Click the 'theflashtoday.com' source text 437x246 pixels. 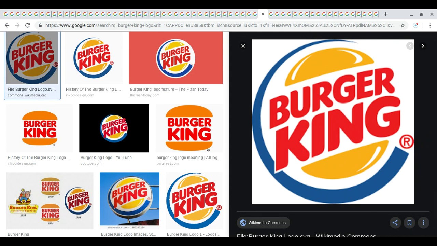145,95
